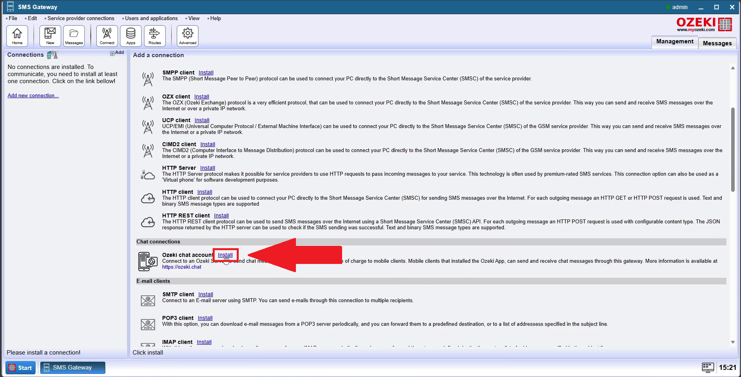
Task: Click the taskbar clock showing 15:21
Action: click(727, 368)
